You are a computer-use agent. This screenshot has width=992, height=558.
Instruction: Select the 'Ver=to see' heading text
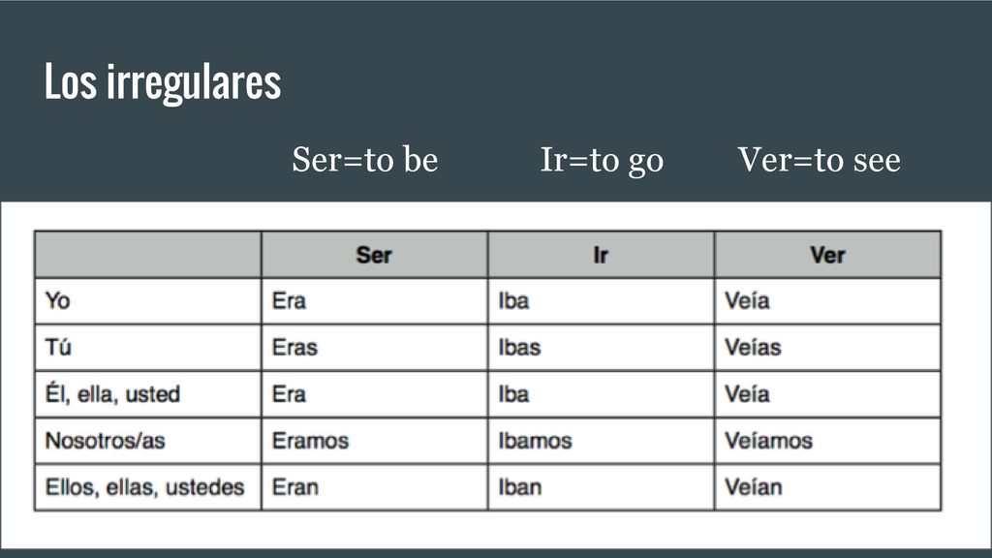click(820, 160)
